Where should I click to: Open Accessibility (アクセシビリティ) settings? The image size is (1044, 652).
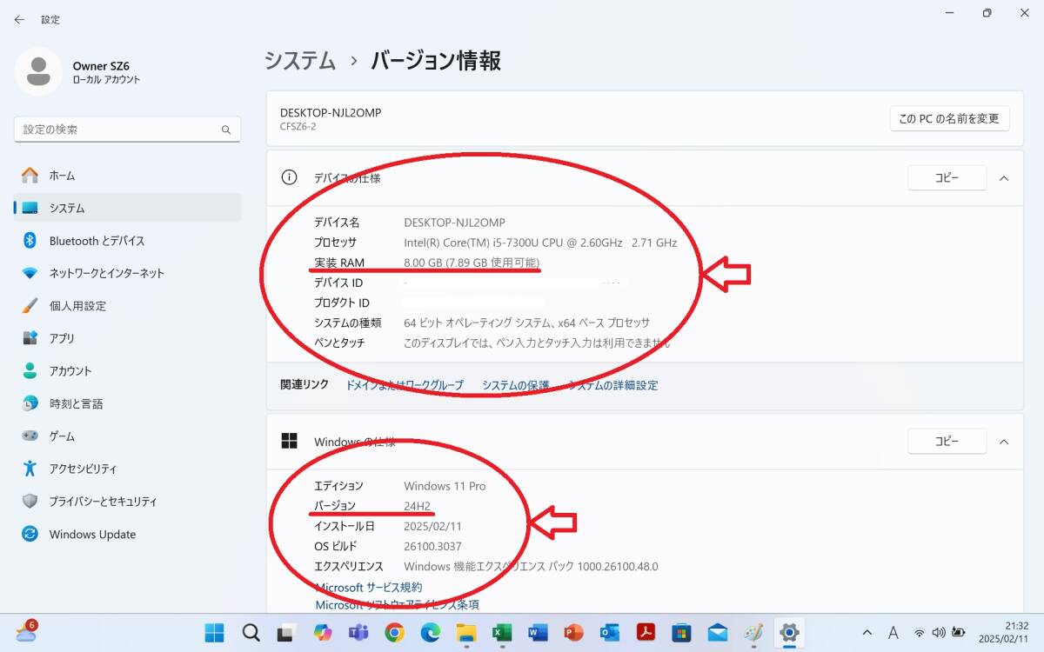click(127, 469)
